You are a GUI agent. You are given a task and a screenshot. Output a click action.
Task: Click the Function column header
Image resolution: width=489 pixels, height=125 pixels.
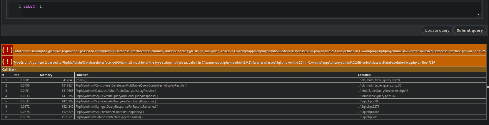pos(82,75)
